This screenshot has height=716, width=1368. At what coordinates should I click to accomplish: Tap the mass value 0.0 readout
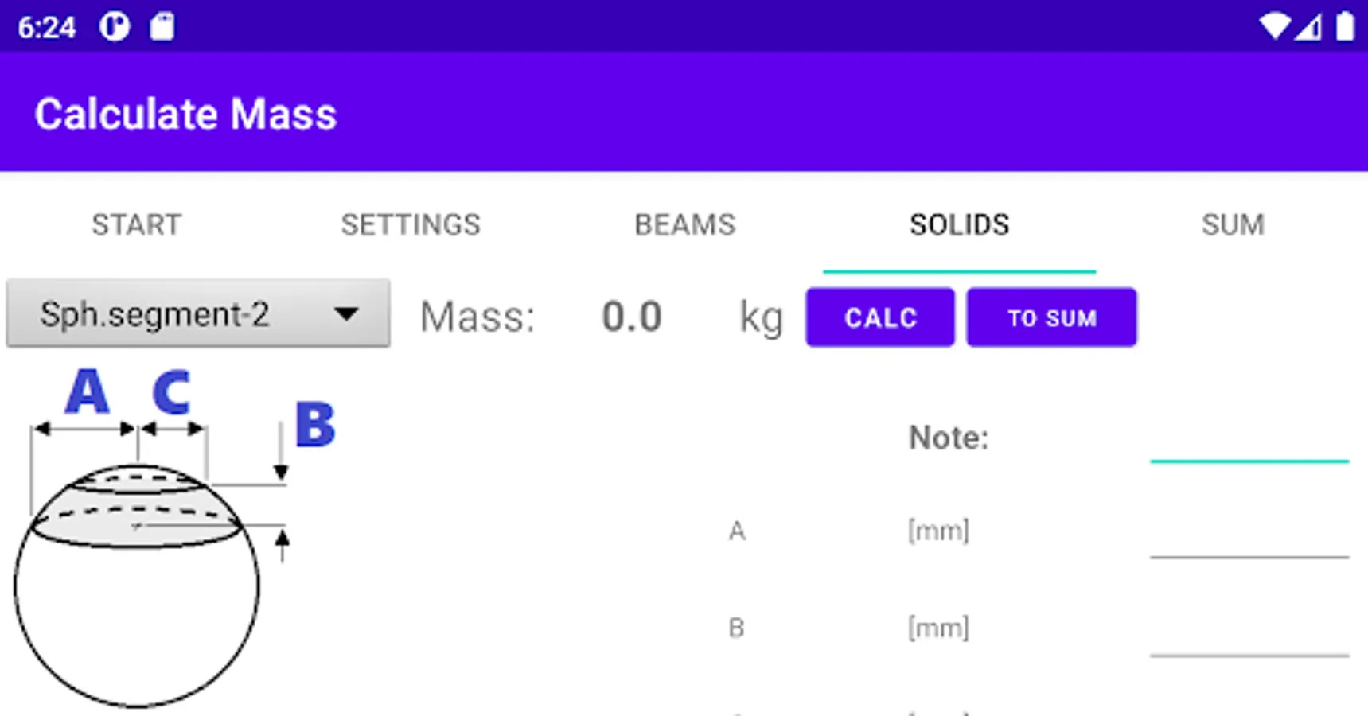[x=631, y=317]
